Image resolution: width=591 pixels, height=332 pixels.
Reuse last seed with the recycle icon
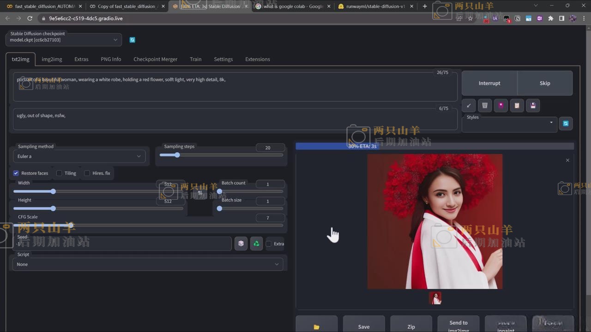click(256, 244)
